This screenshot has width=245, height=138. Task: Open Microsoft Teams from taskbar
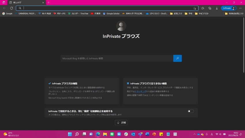tap(140, 134)
